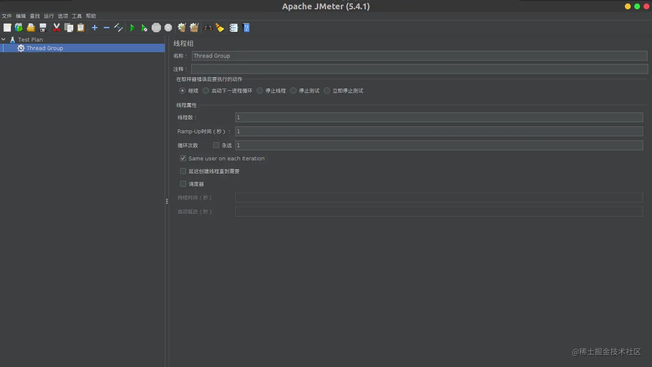Select the 立即停止测试 radio option
This screenshot has height=367, width=652.
pyautogui.click(x=327, y=90)
